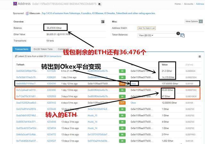The height and width of the screenshot is (144, 205).
Task: Go to Accounts in the breadcrumb
Action: point(188,4)
